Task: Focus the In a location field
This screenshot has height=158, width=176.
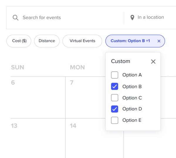Action: (x=151, y=18)
